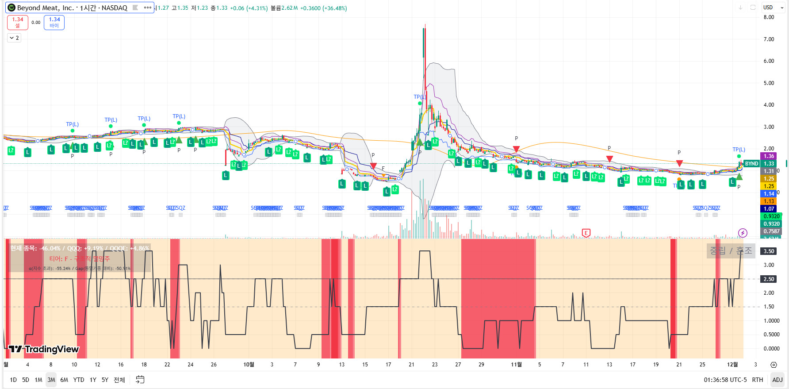Toggle the ADJ adjusted data button
The image size is (789, 389).
point(777,380)
